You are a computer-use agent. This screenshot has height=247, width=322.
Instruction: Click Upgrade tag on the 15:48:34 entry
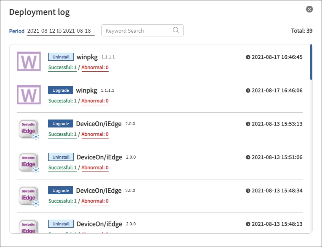point(61,190)
